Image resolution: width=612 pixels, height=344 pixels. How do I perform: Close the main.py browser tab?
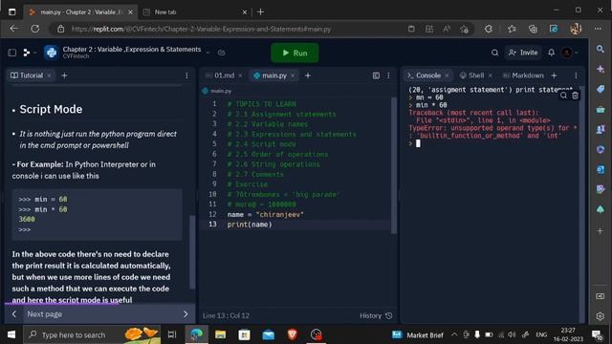point(130,12)
